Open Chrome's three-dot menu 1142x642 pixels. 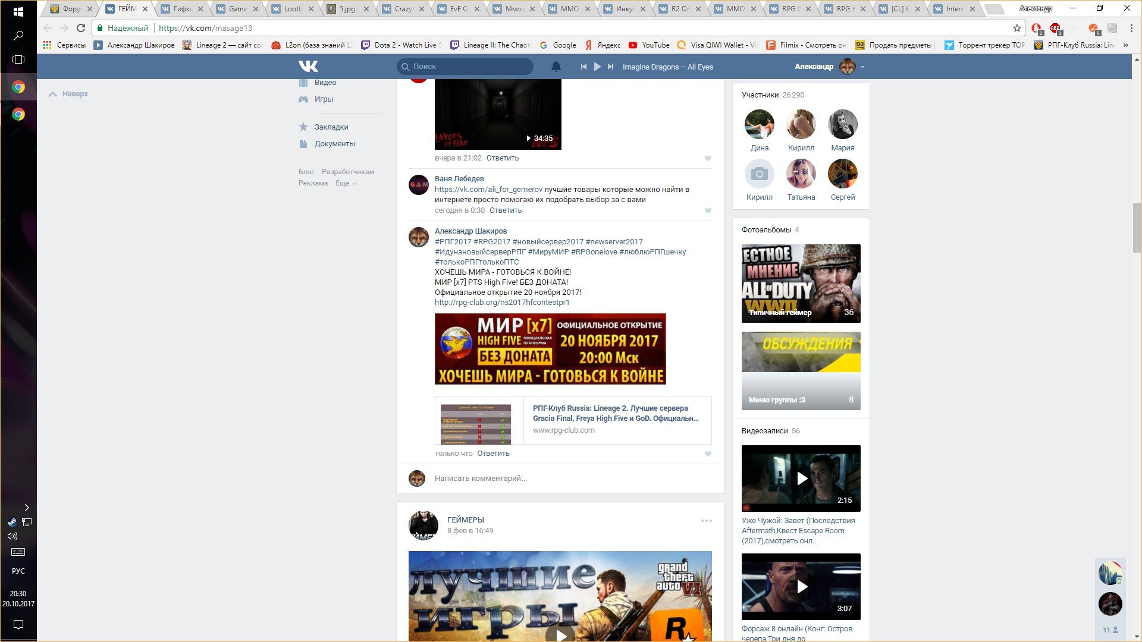(1131, 28)
